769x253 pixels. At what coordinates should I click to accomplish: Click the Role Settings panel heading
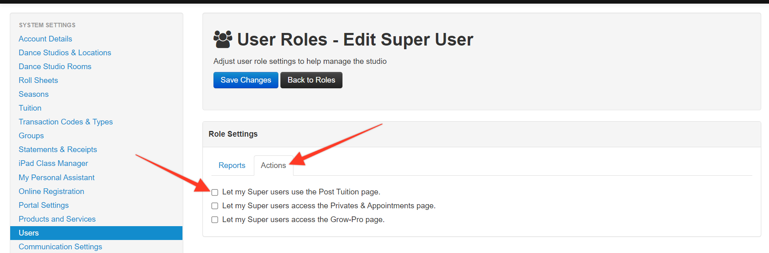click(x=233, y=134)
